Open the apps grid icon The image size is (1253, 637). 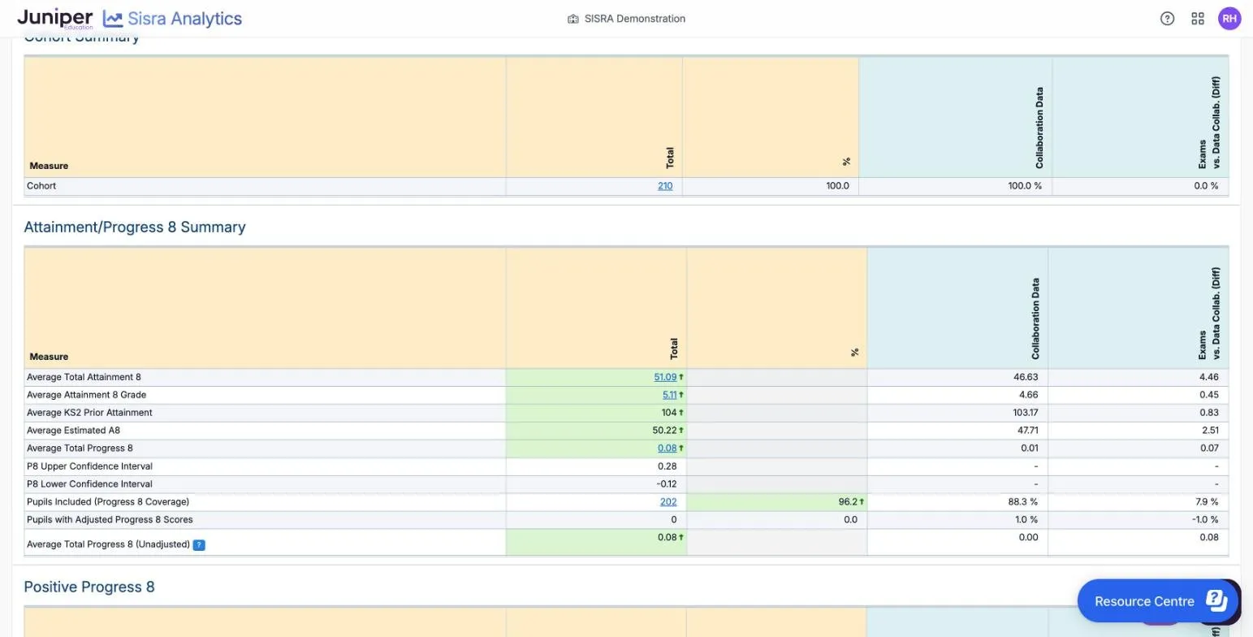click(x=1198, y=19)
